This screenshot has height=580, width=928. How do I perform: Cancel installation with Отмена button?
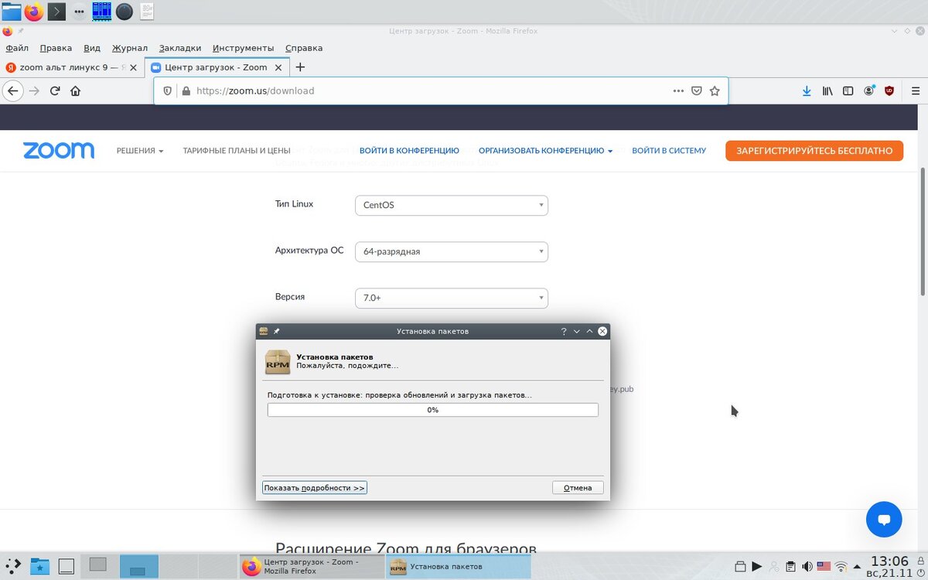tap(578, 488)
